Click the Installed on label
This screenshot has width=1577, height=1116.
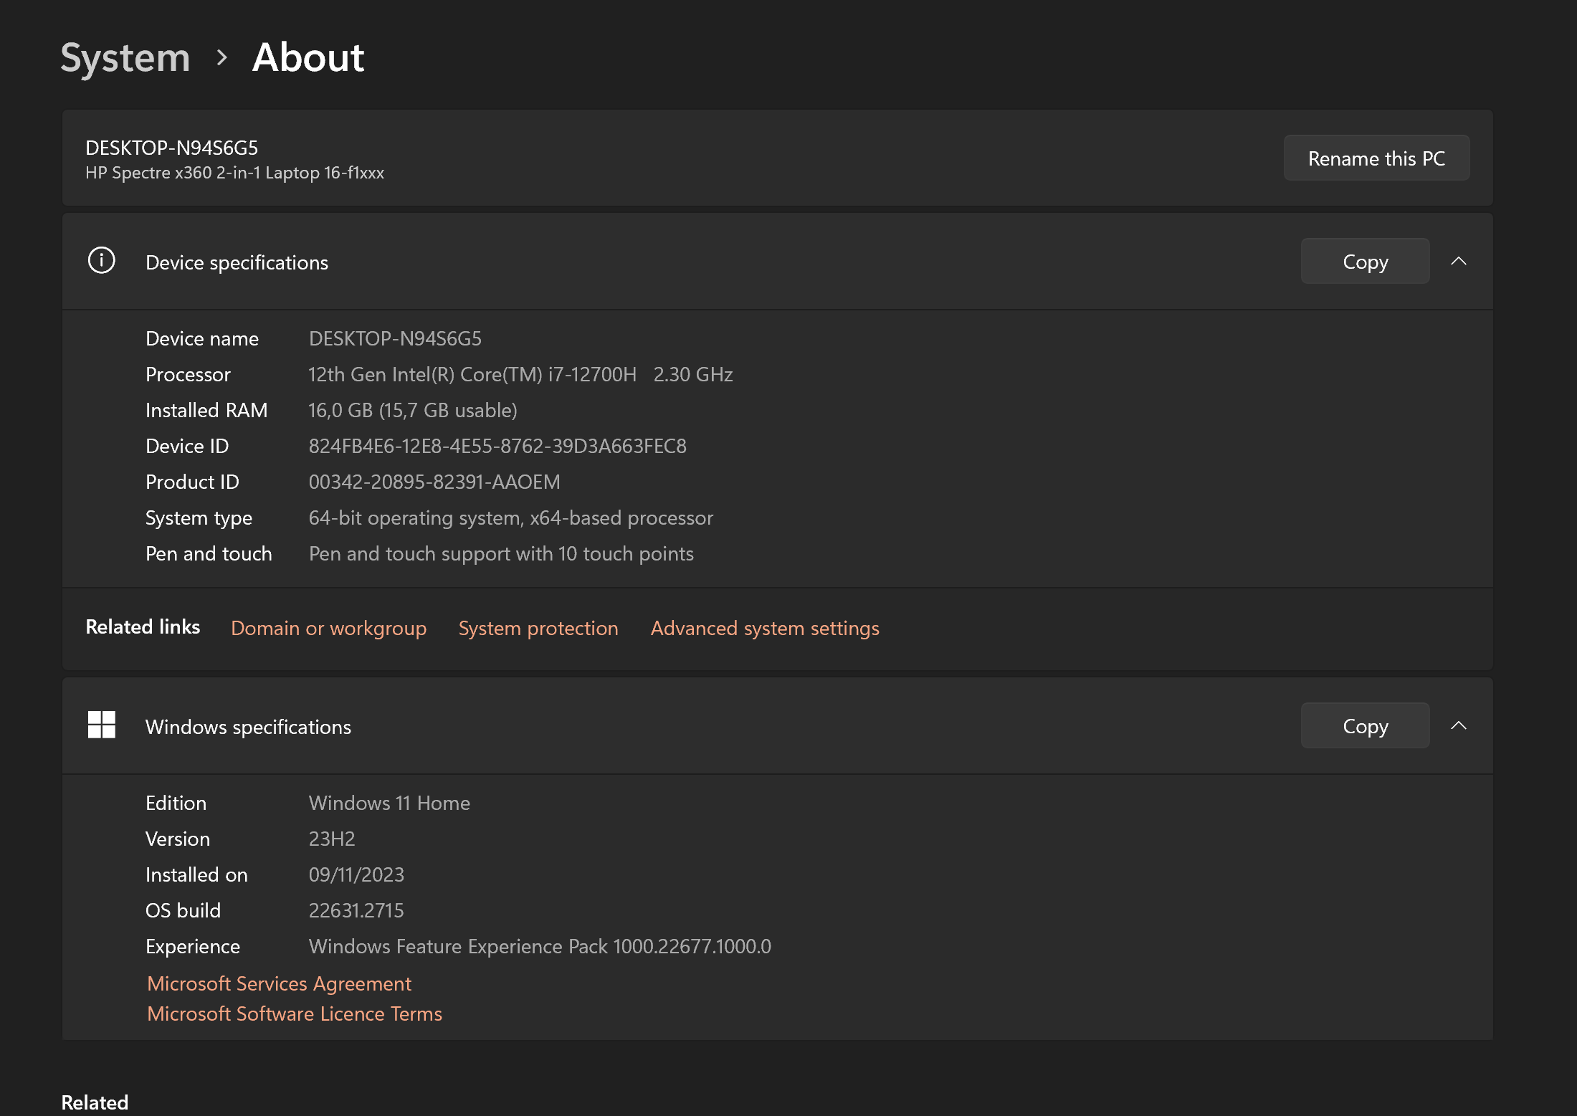[x=196, y=874]
